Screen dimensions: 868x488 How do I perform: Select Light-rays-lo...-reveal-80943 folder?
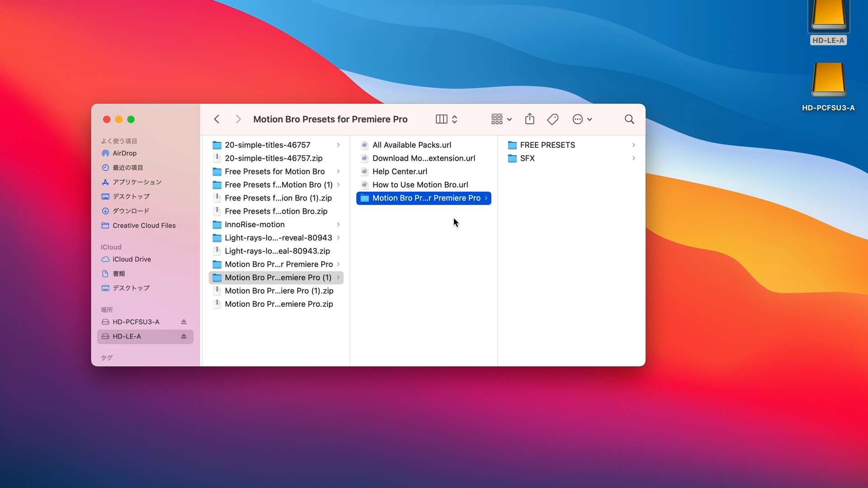coord(276,238)
